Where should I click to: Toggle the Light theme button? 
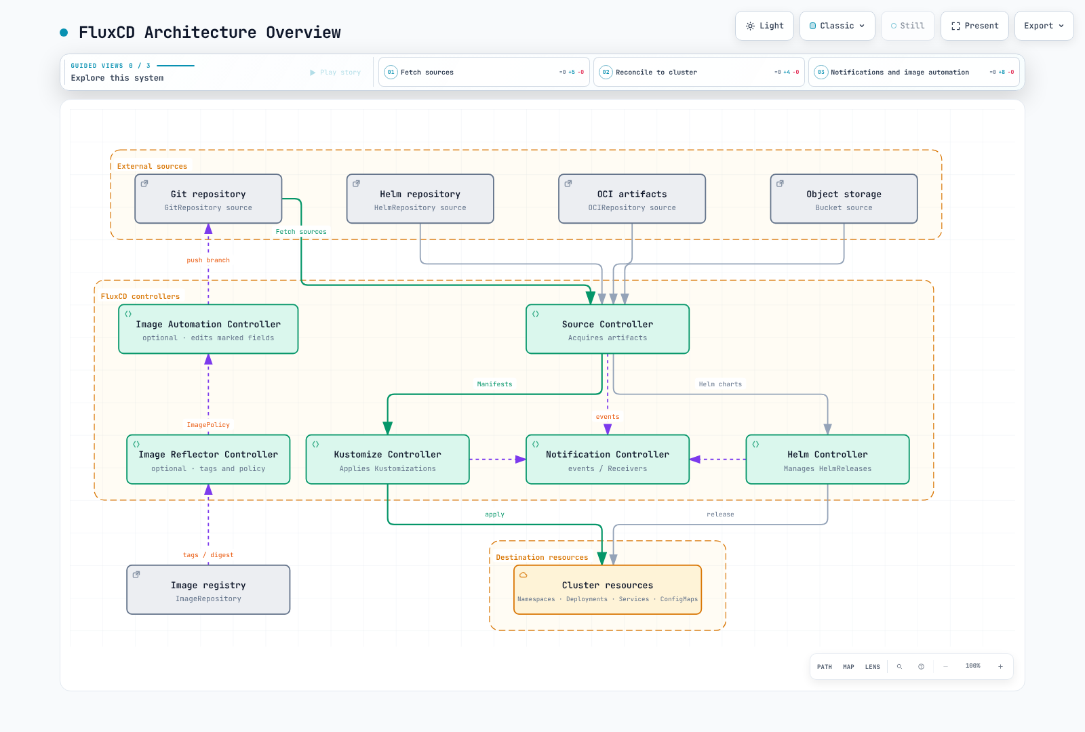764,26
